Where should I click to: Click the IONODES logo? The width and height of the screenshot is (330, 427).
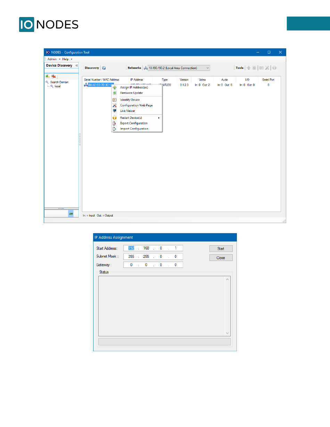coord(49,24)
